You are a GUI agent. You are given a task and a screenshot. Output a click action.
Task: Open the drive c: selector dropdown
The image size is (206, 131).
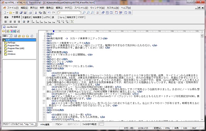click(x=11, y=36)
